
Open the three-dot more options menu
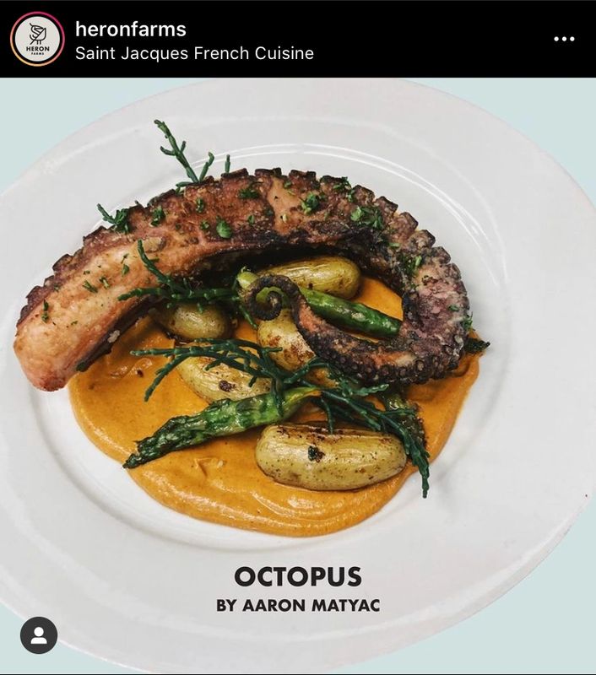(564, 39)
